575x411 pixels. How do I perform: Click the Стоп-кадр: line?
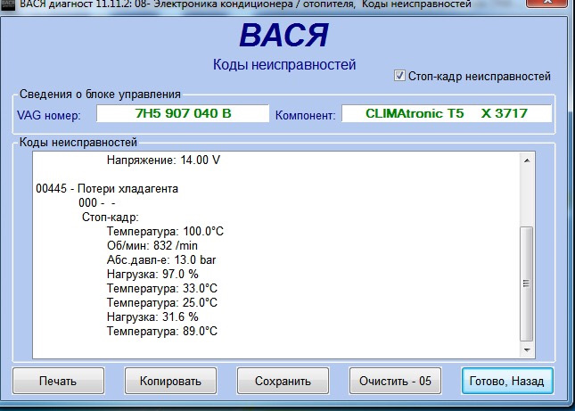point(110,217)
